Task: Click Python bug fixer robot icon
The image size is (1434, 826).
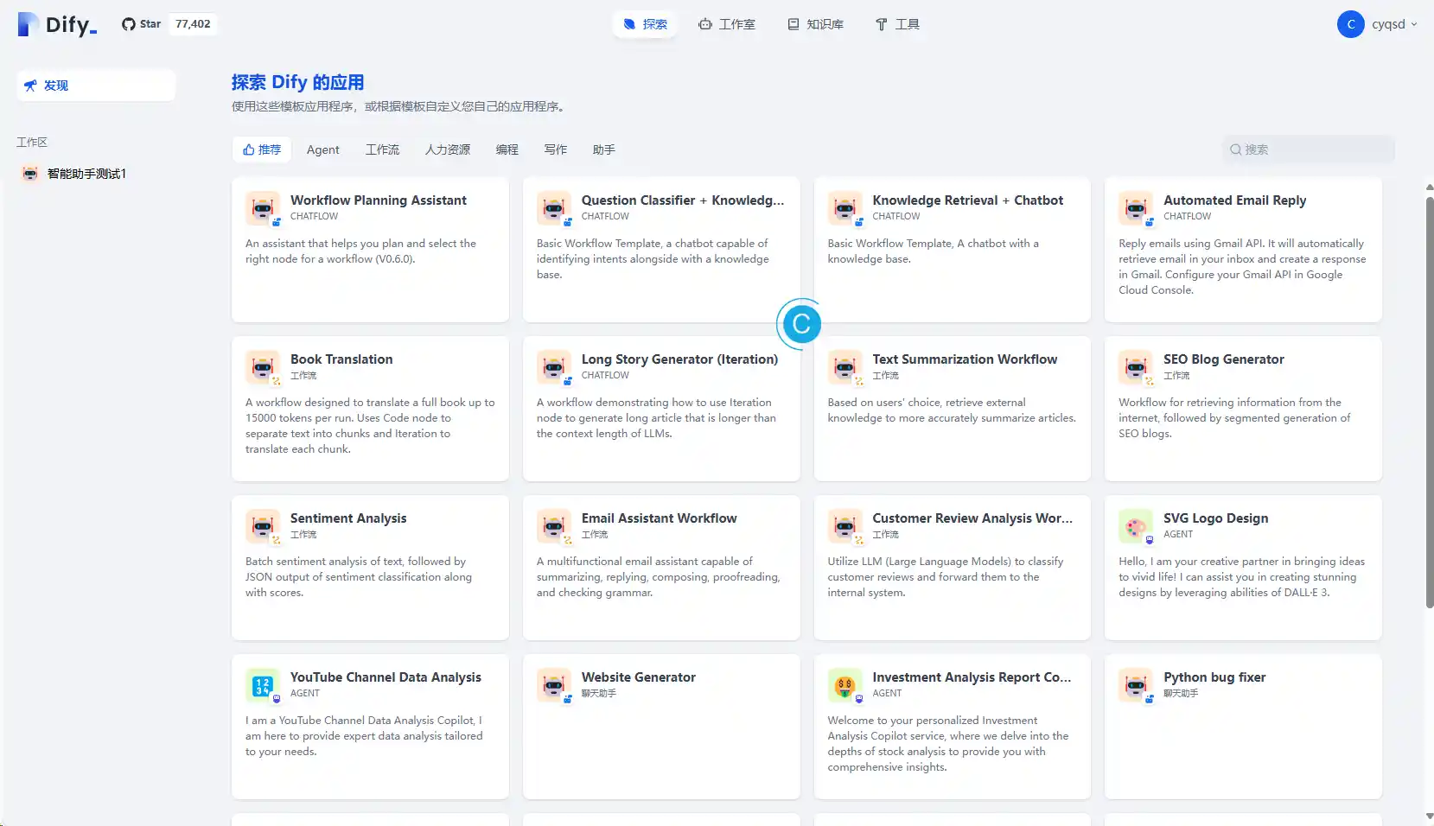Action: 1136,685
